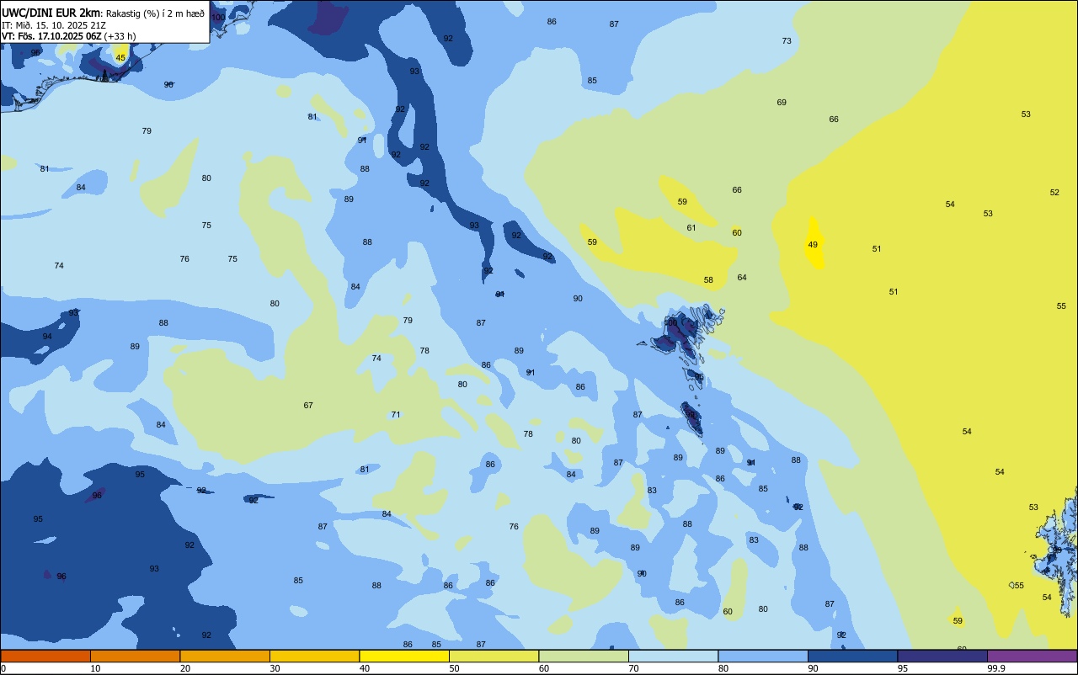This screenshot has width=1078, height=675.
Task: Click the map value 52
Action: (1054, 192)
